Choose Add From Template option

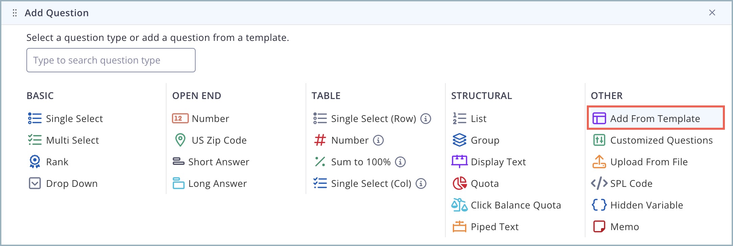pos(655,119)
